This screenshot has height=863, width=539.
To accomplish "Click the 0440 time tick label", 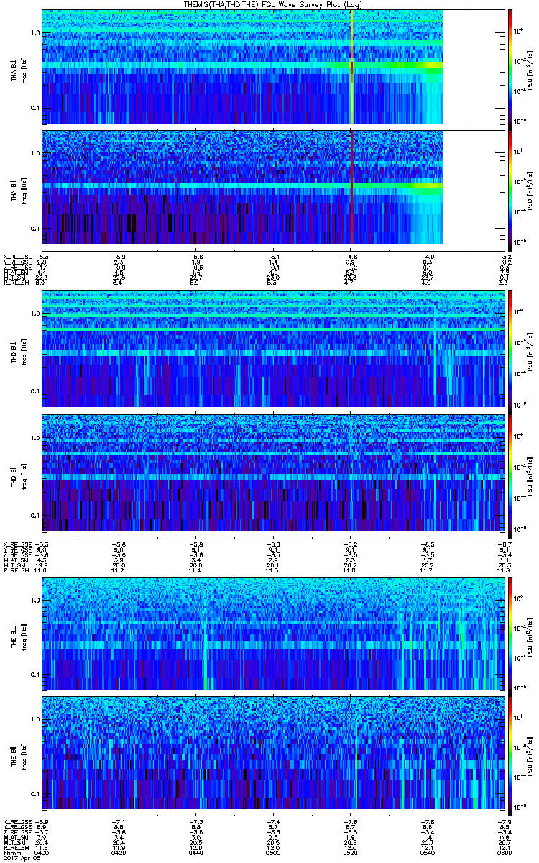I will pyautogui.click(x=195, y=851).
